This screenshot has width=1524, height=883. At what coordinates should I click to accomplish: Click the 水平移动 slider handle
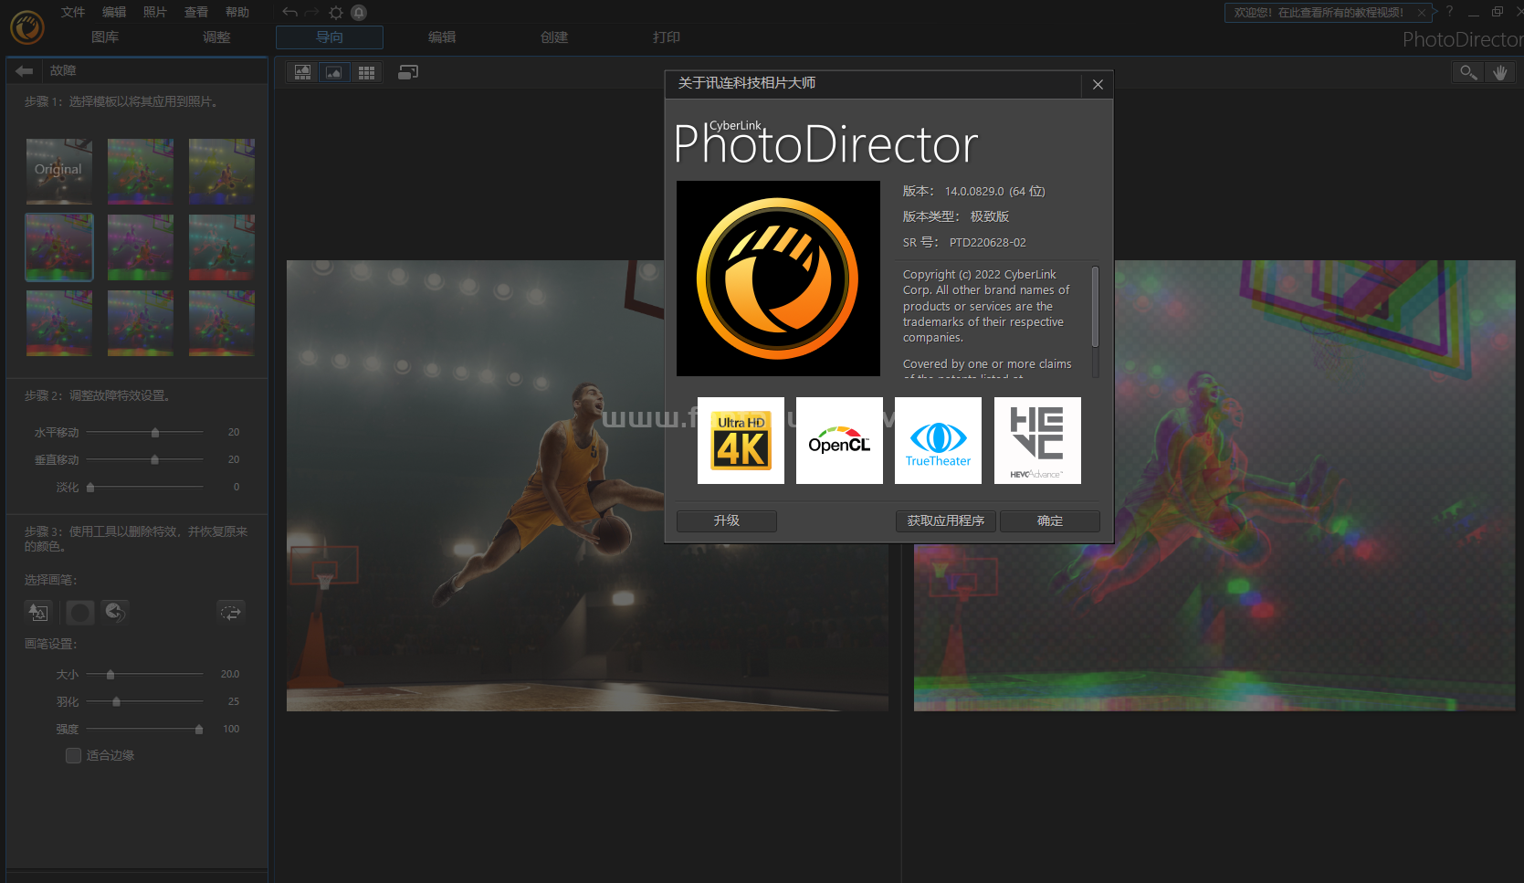tap(155, 433)
